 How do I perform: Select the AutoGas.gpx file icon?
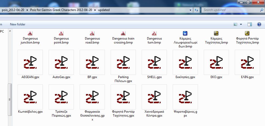pyautogui.click(x=61, y=62)
